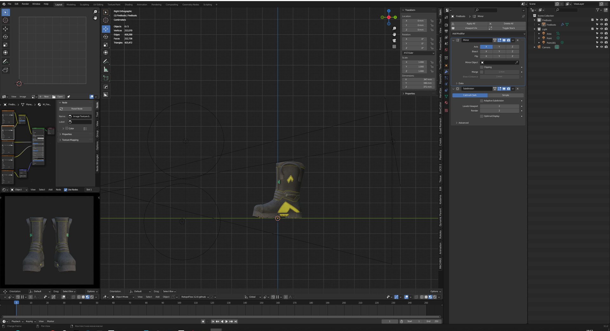This screenshot has width=610, height=331.
Task: Enable Y axis on Mirror modifier
Action: pyautogui.click(x=499, y=47)
